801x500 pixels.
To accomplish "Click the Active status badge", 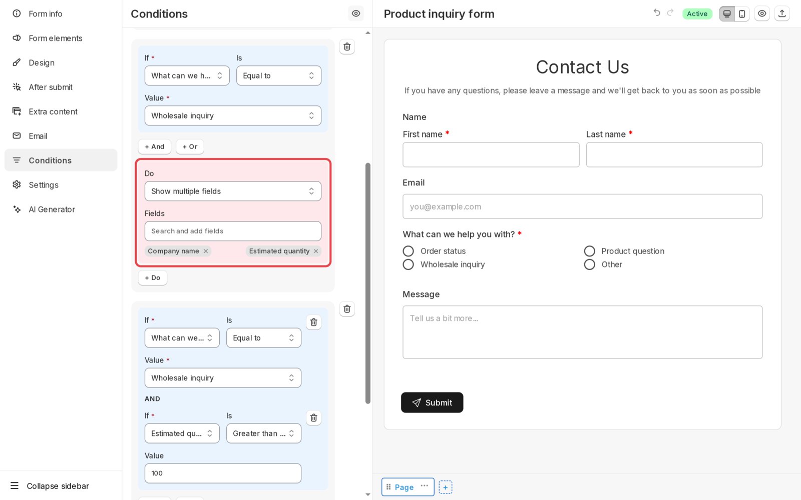I will tap(697, 13).
